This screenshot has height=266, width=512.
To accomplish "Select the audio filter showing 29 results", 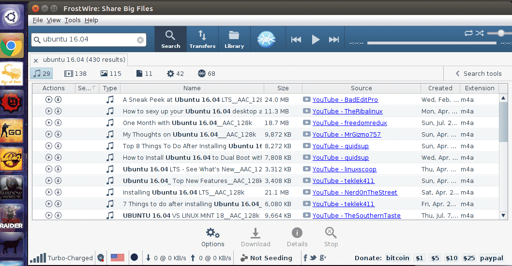I will (41, 73).
